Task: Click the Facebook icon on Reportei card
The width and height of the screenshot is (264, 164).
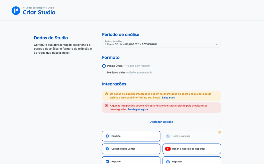Action: click(107, 136)
